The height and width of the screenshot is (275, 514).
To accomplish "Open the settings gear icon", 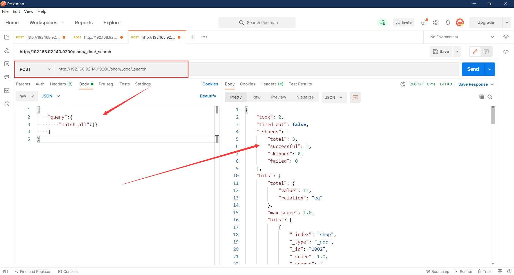I will (x=436, y=22).
